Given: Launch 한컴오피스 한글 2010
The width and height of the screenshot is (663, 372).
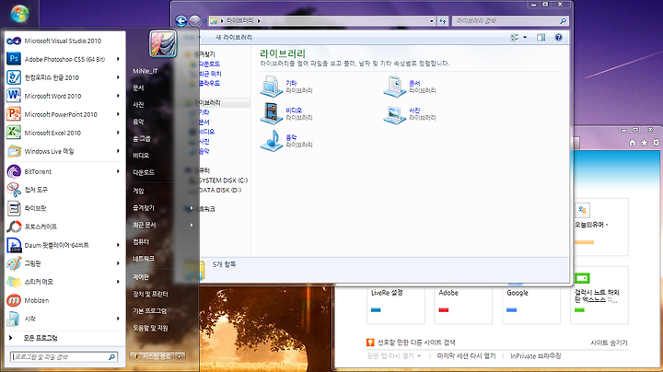Looking at the screenshot, I should click(64, 77).
